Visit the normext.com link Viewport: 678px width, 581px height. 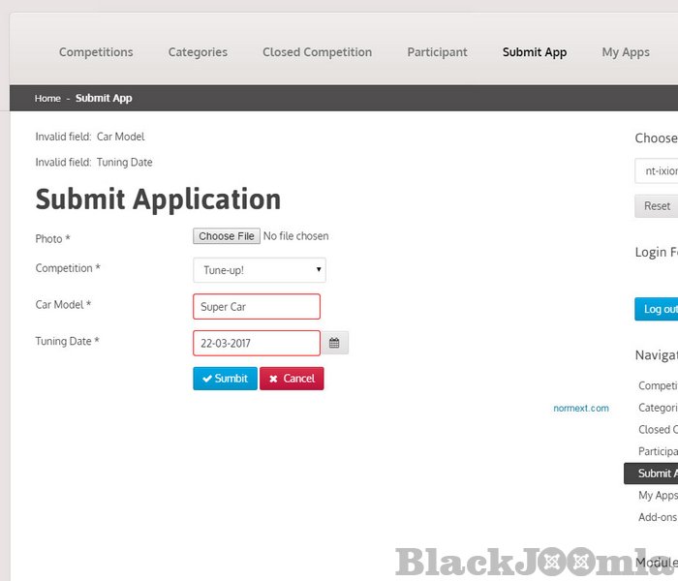(x=581, y=409)
